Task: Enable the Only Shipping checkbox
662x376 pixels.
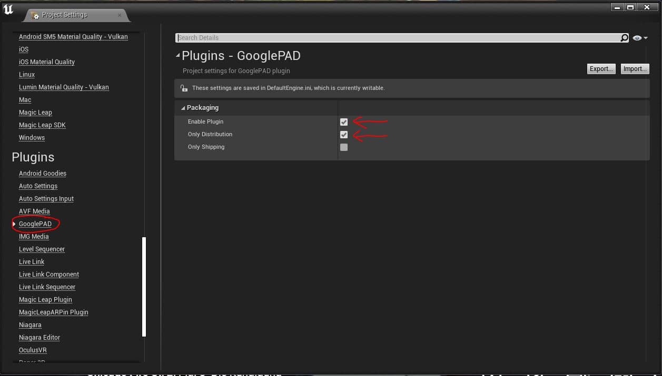Action: [344, 147]
